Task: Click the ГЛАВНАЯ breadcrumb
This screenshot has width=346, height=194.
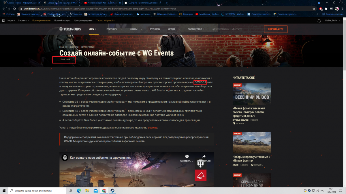Action: [63, 47]
